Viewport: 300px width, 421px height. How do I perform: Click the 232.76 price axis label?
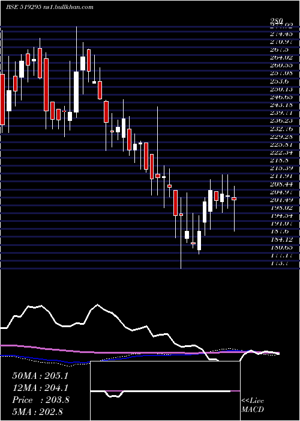tap(281, 129)
